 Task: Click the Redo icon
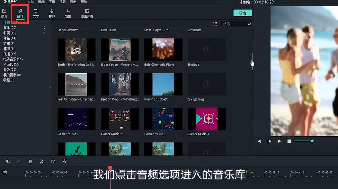[x=19, y=161]
